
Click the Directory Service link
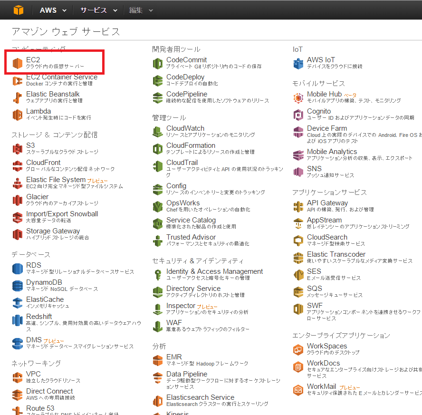click(x=193, y=288)
